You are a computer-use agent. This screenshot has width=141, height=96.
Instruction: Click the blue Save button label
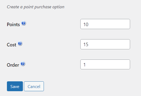point(15,87)
